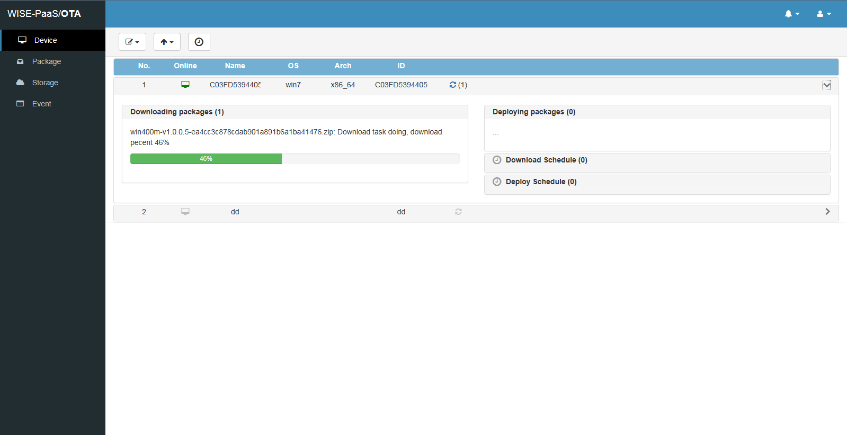Image resolution: width=847 pixels, height=435 pixels.
Task: Select Device in the sidebar
Action: click(46, 40)
